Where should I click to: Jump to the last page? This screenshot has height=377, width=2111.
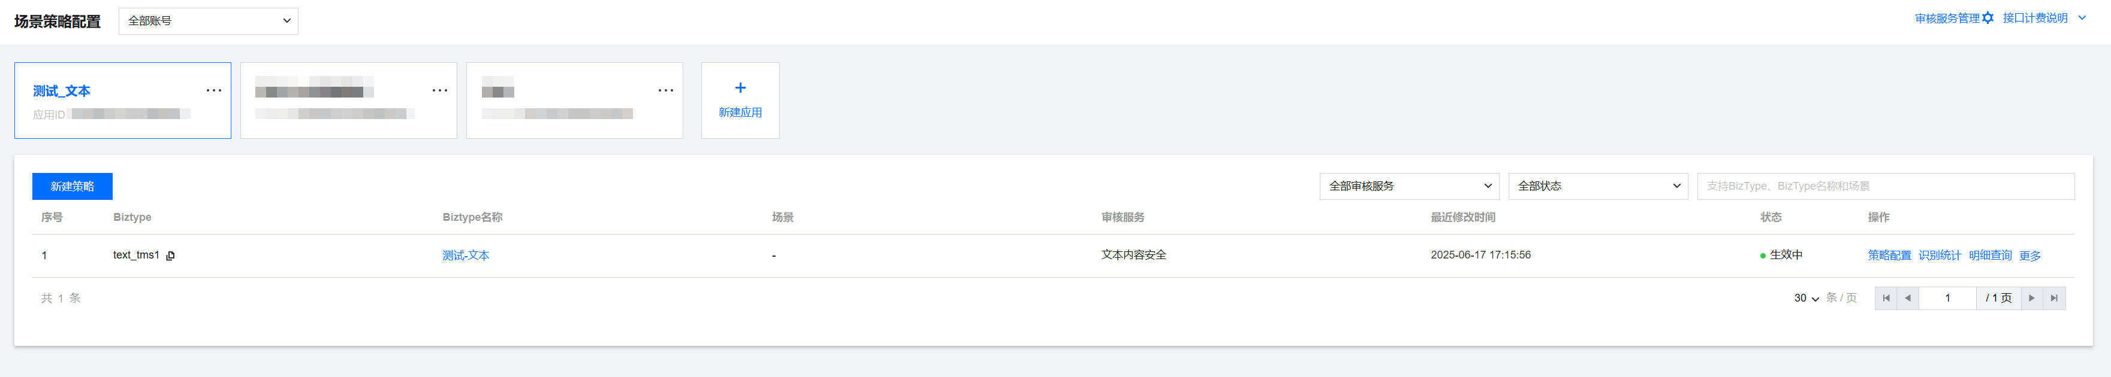2053,297
